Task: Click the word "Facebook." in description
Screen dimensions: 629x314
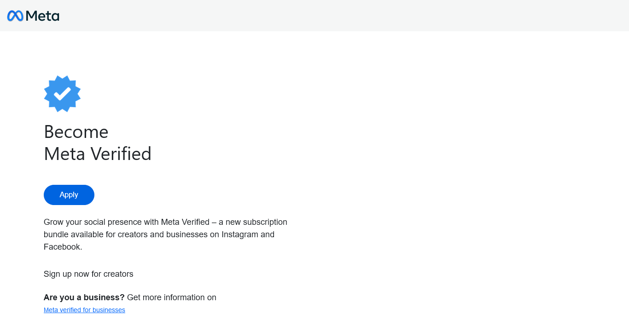Action: pos(63,247)
